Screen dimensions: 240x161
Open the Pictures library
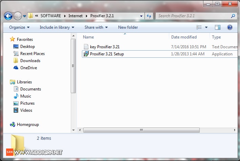tap(27, 103)
